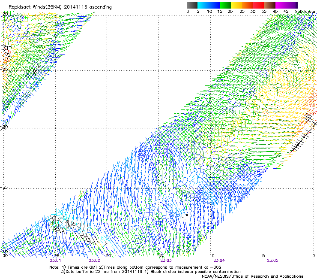This screenshot has height=279, width=317.
Task: Click the cyan-to-blue 5–15 knots legend swatch
Action: 209,5
